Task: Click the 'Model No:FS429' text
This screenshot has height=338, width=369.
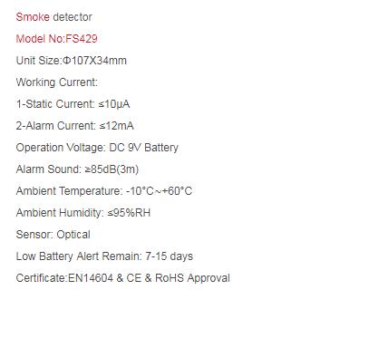Action: pyautogui.click(x=56, y=39)
